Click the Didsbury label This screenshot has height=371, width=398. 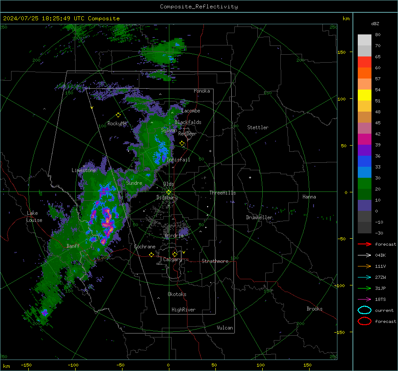[x=167, y=198]
